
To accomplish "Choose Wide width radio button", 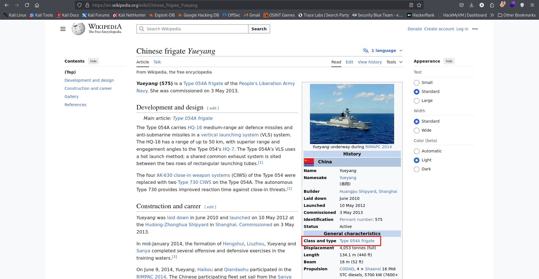I will [417, 131].
